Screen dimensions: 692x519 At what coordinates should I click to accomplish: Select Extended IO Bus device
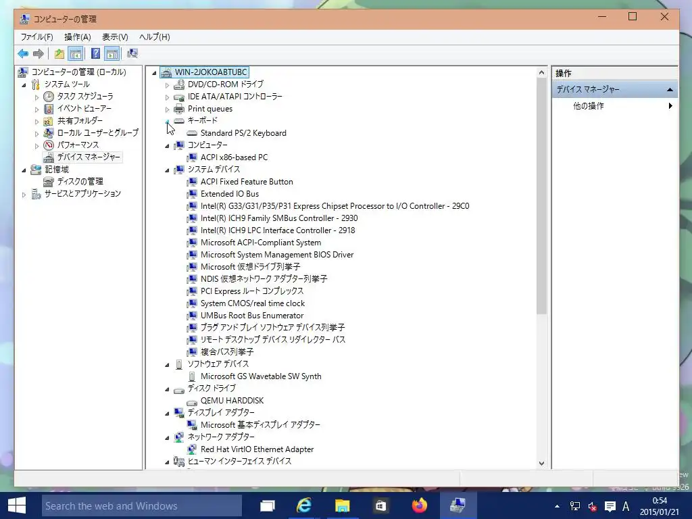(x=230, y=194)
